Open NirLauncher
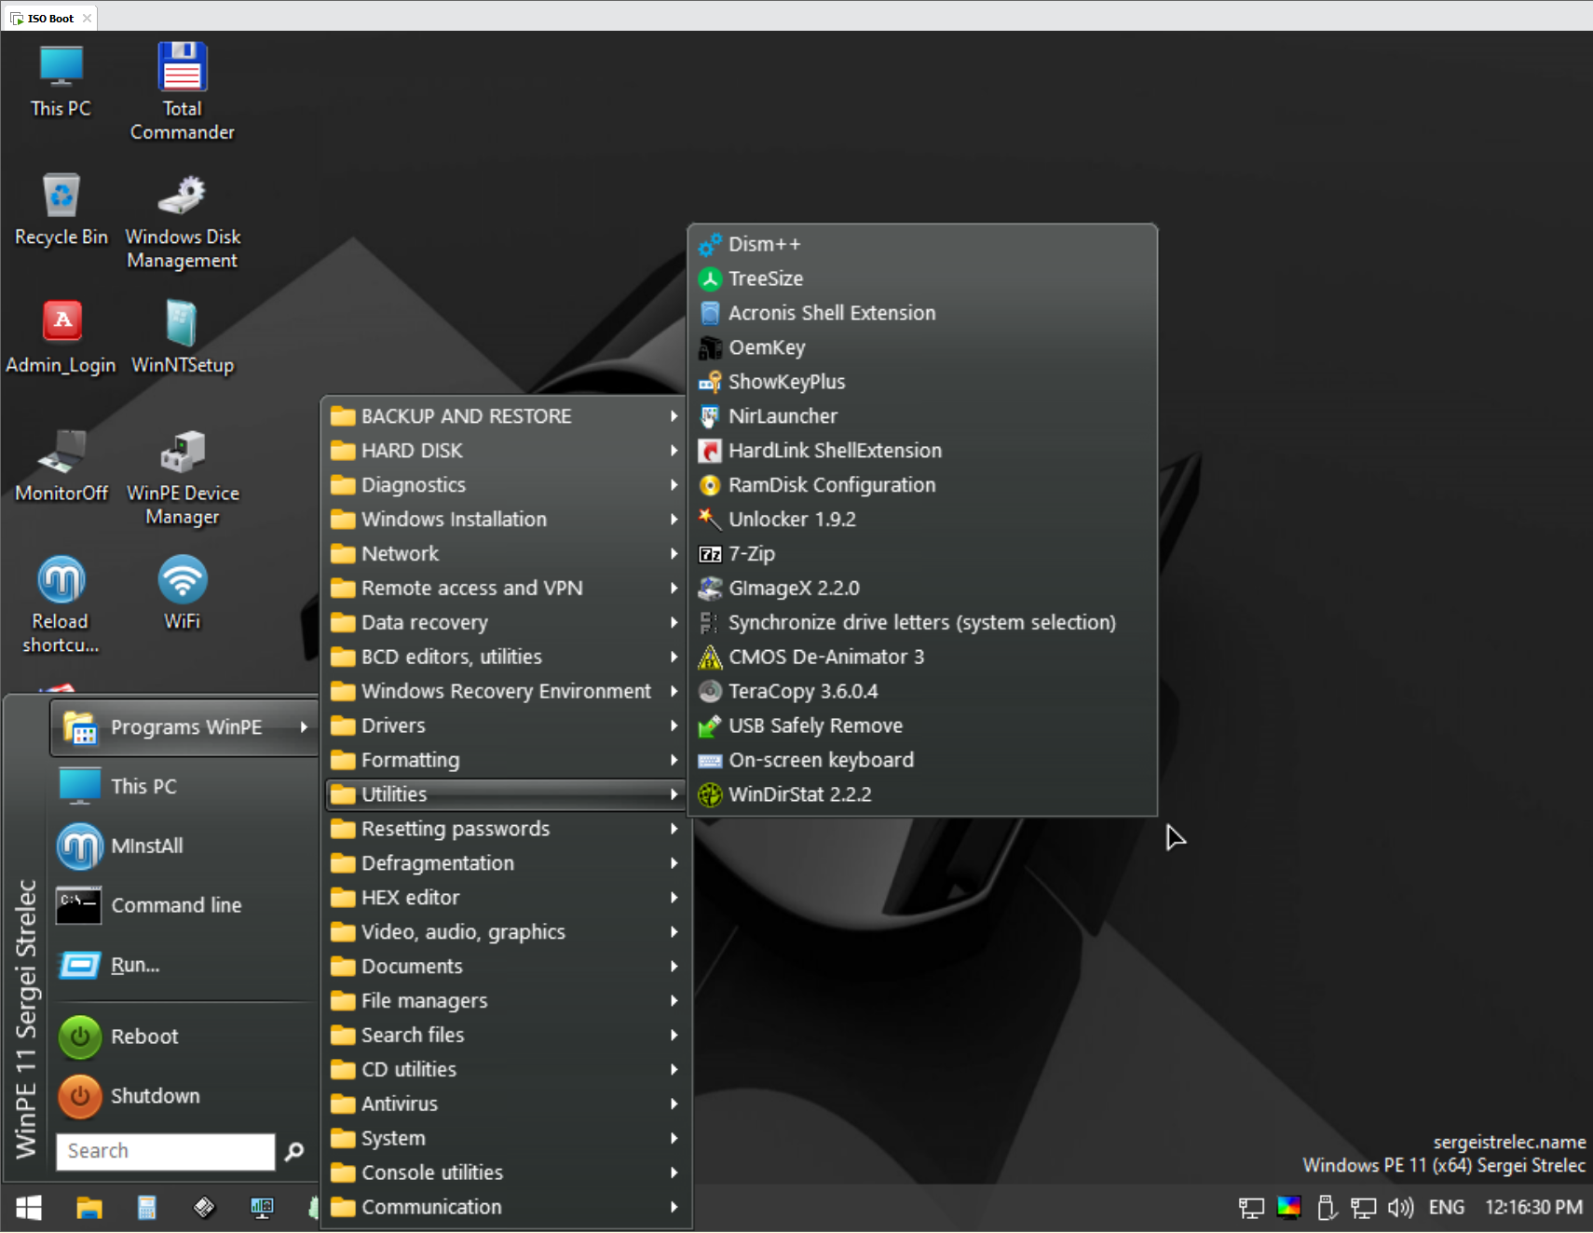The image size is (1593, 1233). click(x=922, y=416)
